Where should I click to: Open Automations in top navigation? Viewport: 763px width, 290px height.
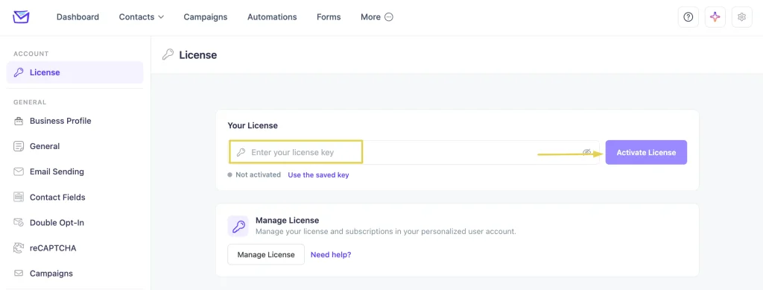tap(272, 17)
